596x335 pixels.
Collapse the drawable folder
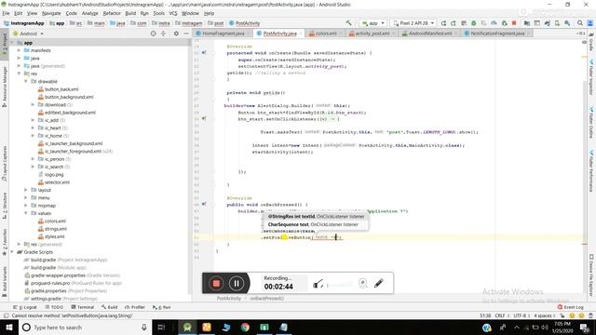(26, 81)
